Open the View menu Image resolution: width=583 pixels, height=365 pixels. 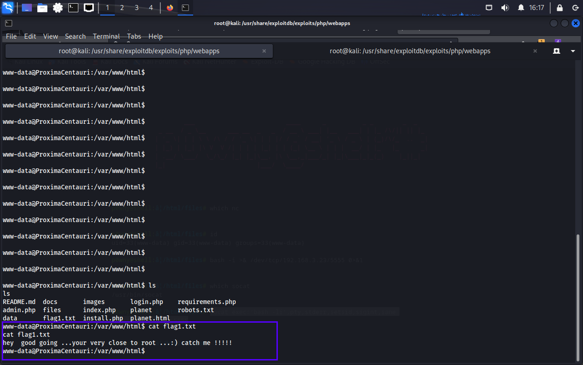[x=51, y=36]
